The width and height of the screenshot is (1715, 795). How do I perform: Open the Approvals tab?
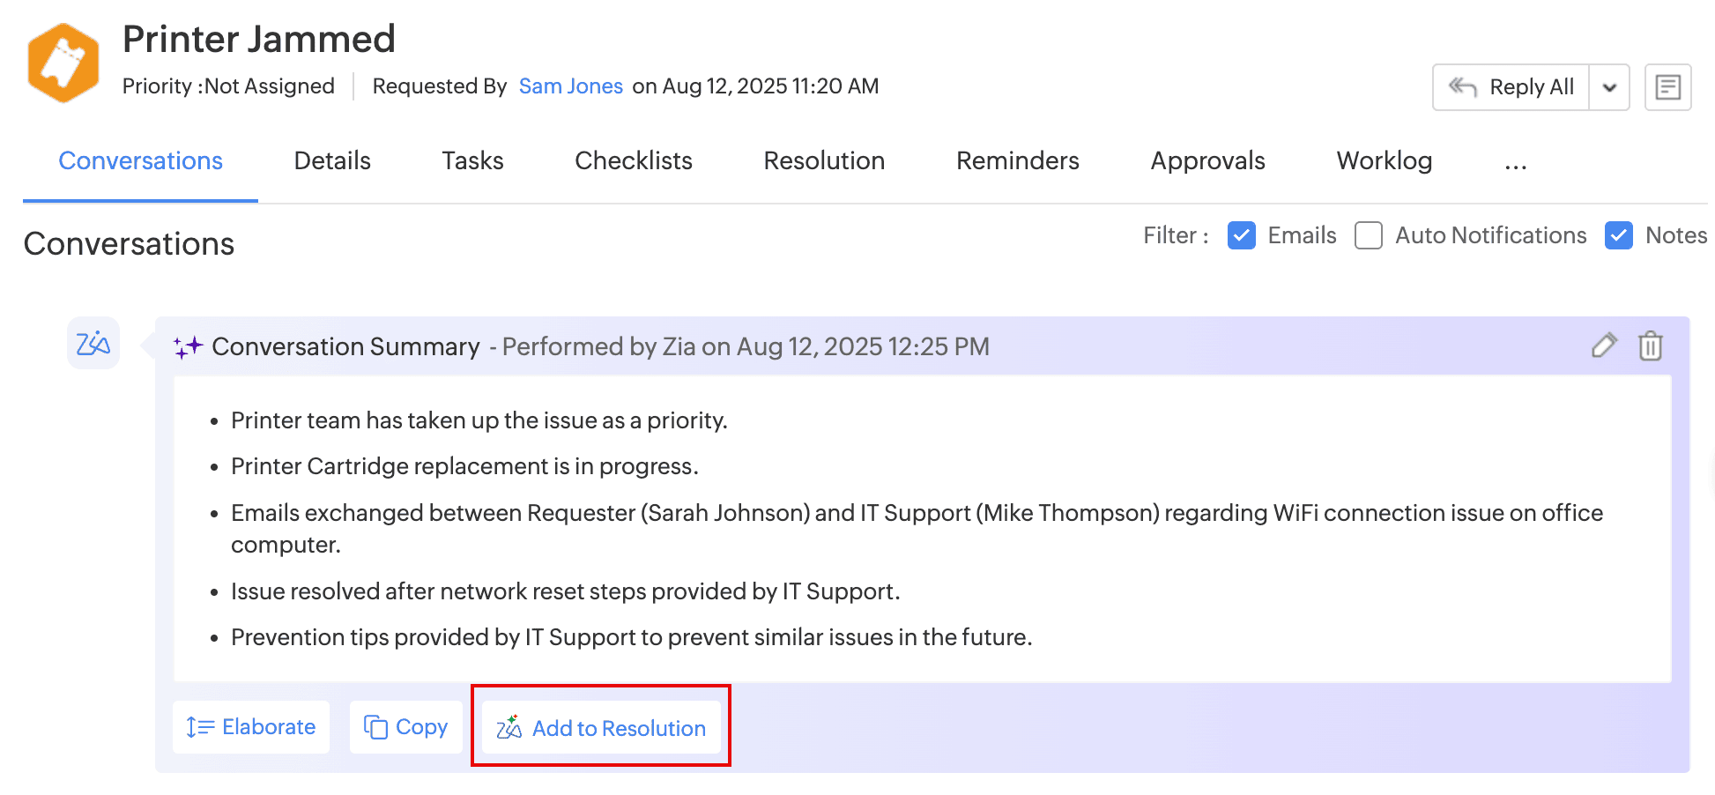(x=1207, y=160)
